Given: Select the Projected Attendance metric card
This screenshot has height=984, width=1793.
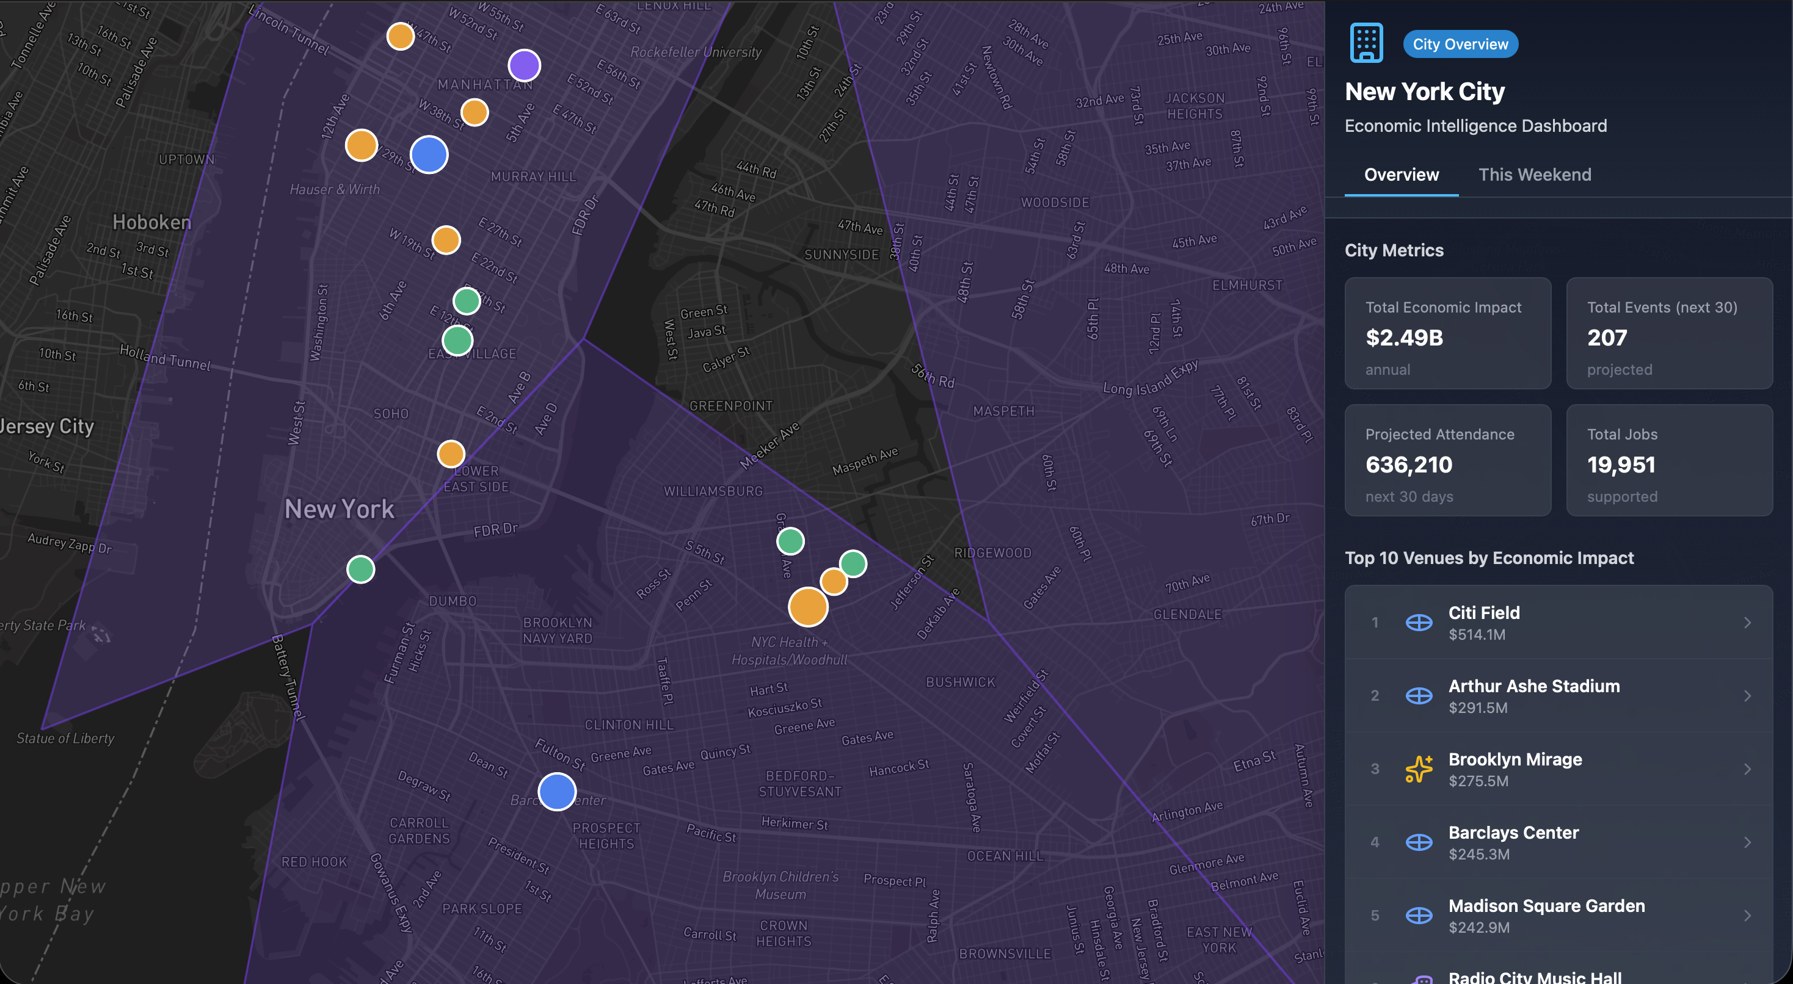Looking at the screenshot, I should click(1449, 461).
